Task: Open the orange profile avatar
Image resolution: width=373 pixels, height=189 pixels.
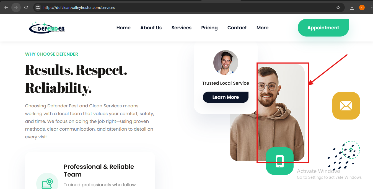Action: 362,7
